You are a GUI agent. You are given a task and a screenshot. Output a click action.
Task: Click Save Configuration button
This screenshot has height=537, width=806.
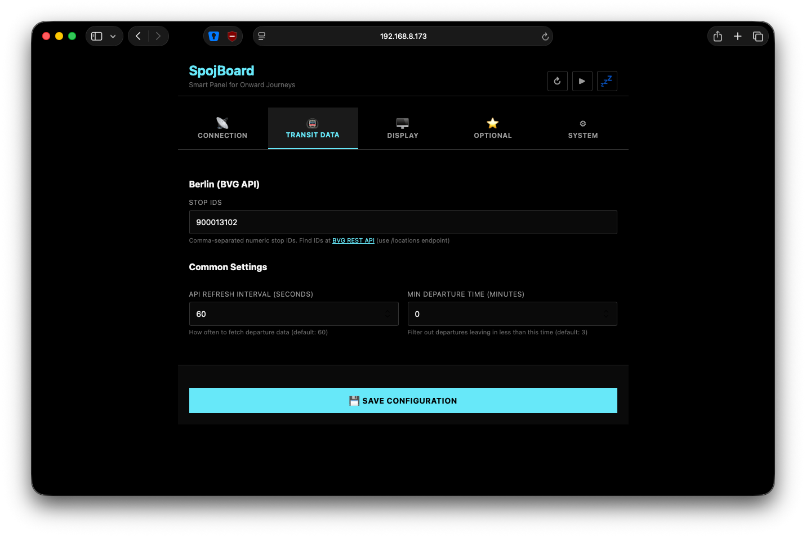click(x=403, y=400)
